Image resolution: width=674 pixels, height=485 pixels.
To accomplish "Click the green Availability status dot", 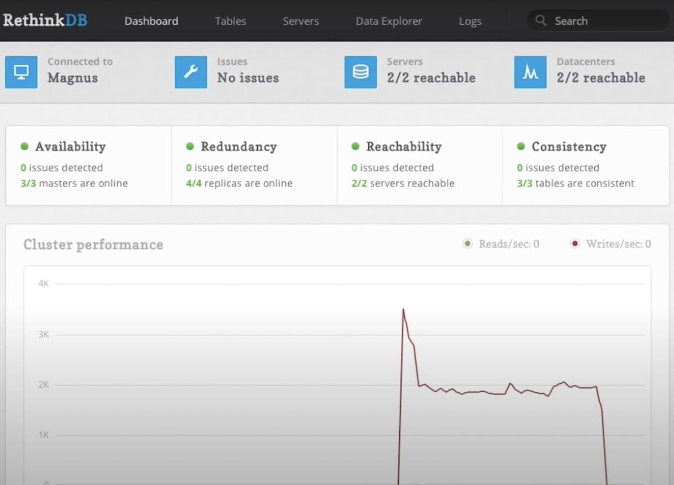I will click(x=24, y=146).
